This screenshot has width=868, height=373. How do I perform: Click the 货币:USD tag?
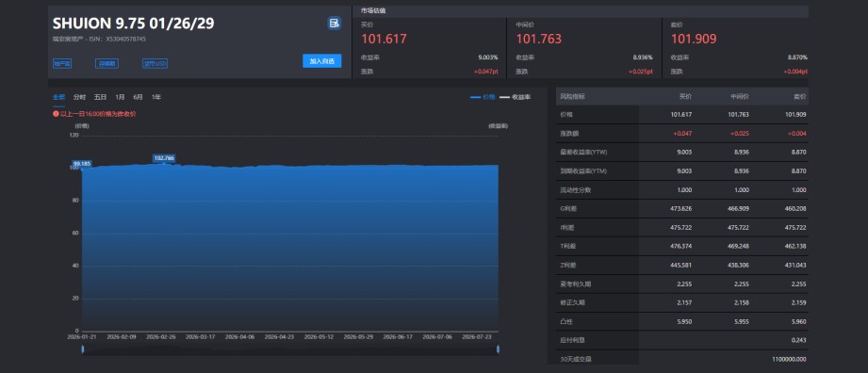click(155, 64)
